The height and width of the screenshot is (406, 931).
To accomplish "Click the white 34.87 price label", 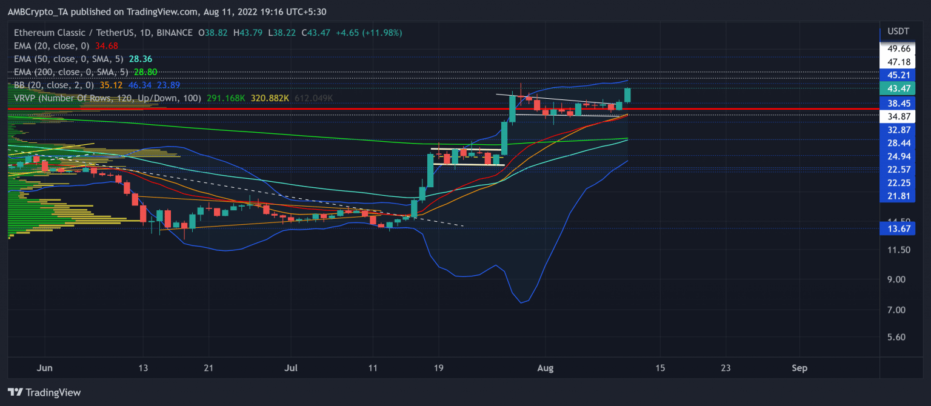I will (x=898, y=116).
